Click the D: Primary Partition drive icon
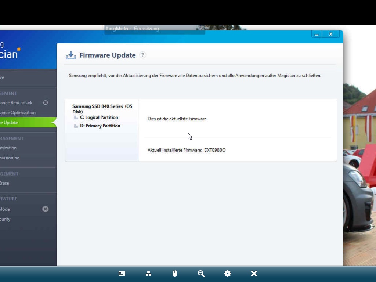This screenshot has height=282, width=376. tap(76, 126)
